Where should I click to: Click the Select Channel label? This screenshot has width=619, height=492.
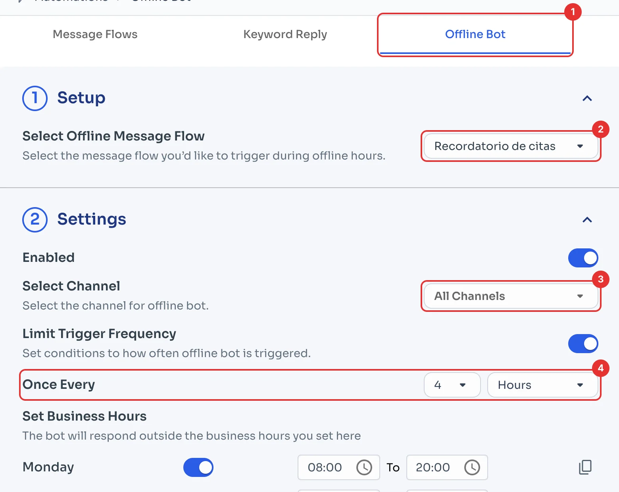(x=71, y=286)
